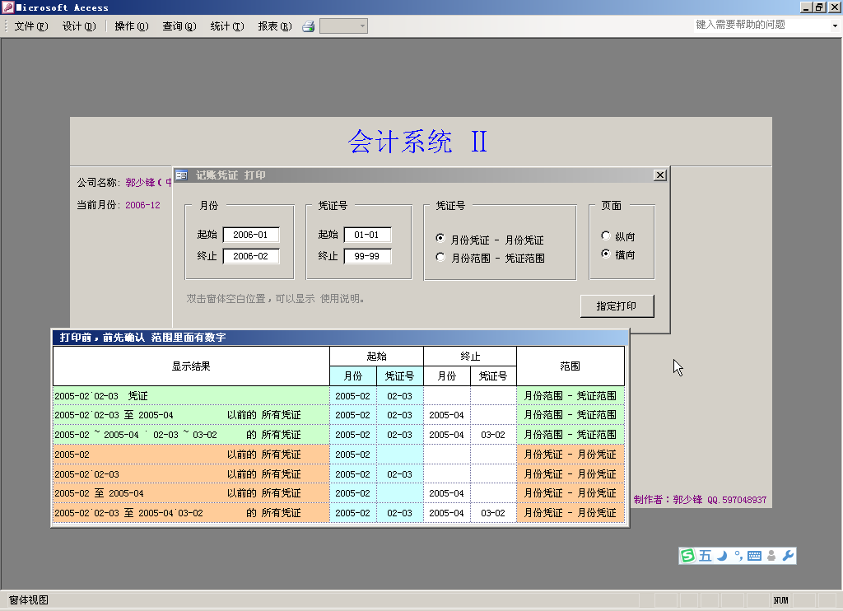Open the 统计(T) menu

pyautogui.click(x=226, y=26)
